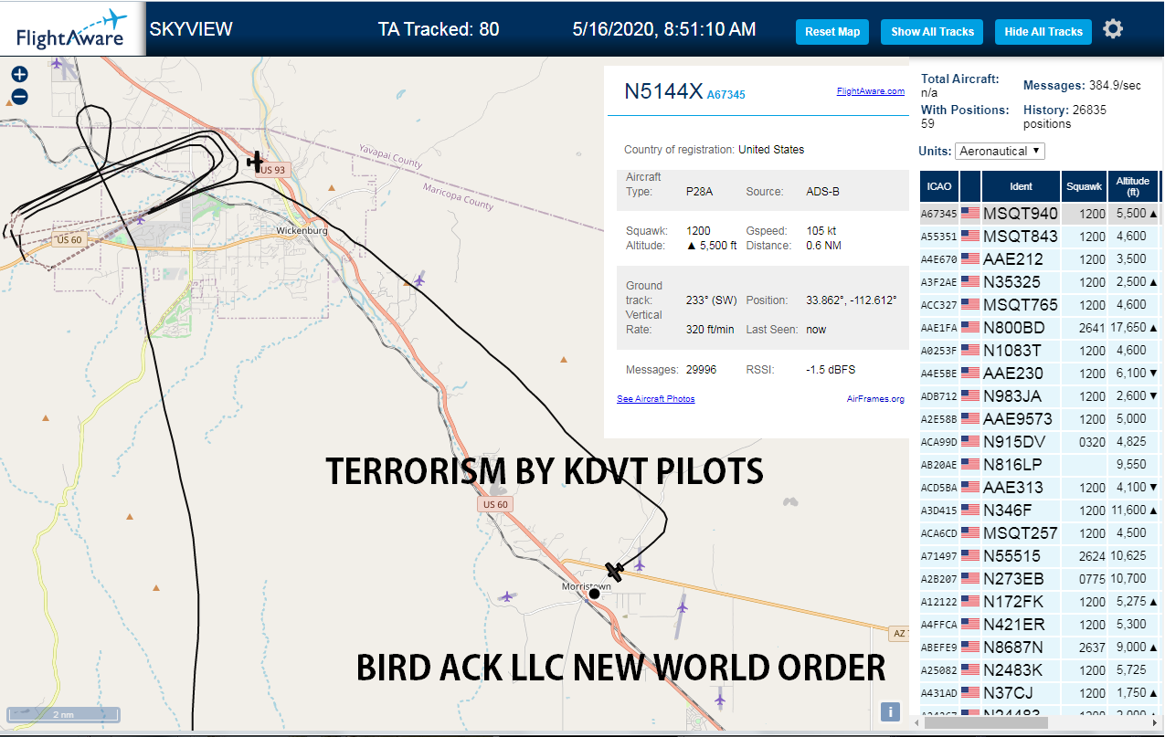Select aircraft N35325 in the list

[1040, 282]
